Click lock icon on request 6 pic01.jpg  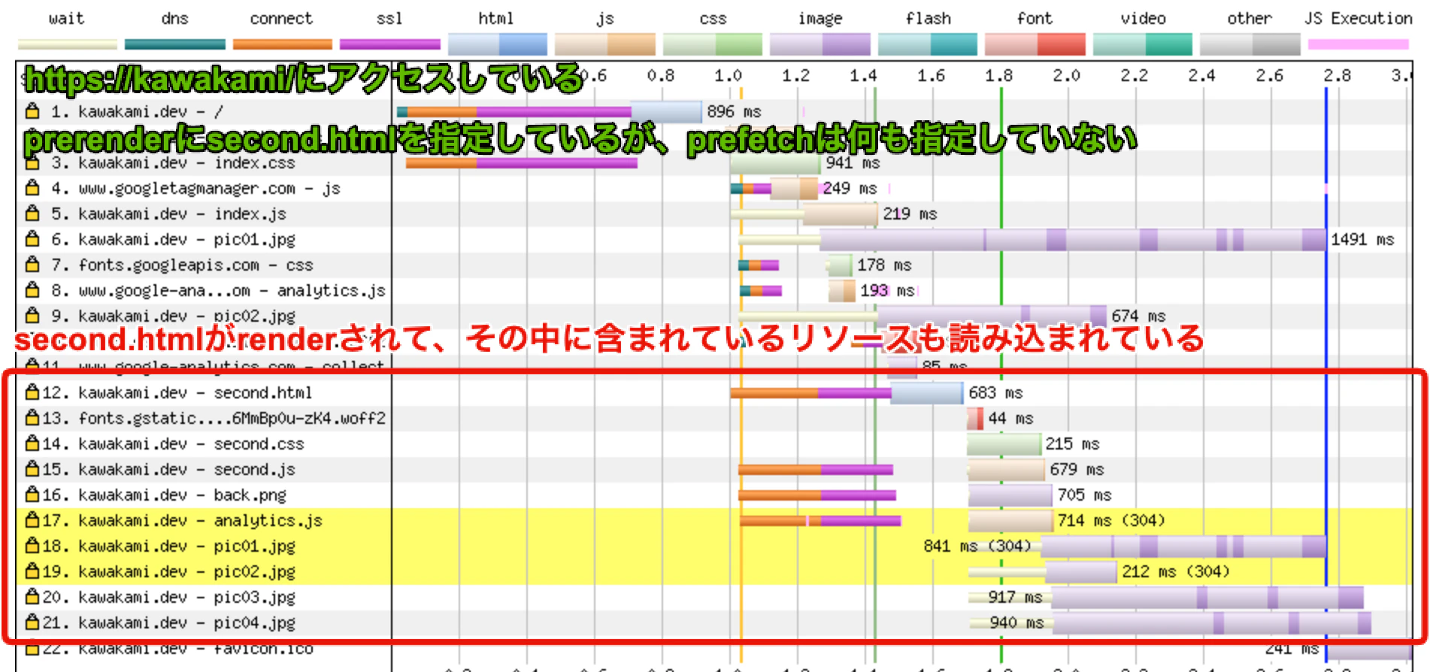32,239
